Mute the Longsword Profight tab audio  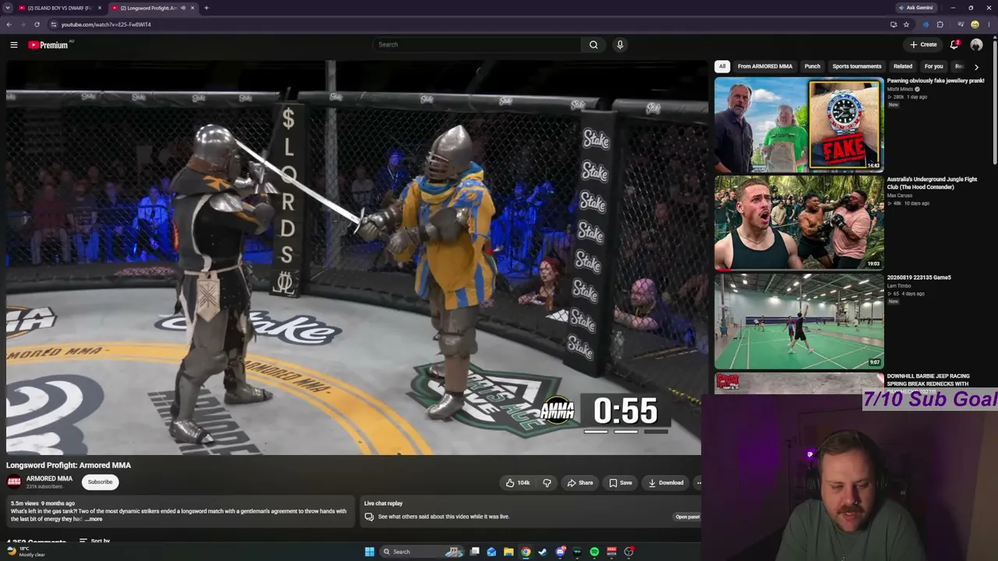click(183, 8)
